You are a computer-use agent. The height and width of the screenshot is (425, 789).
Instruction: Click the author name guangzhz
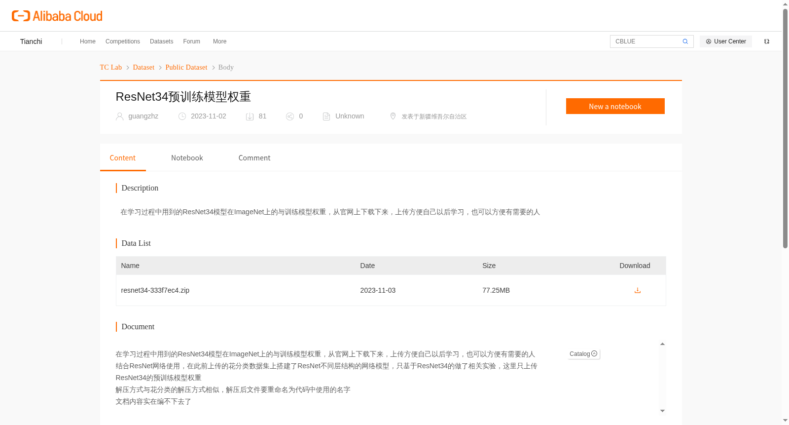pos(143,116)
